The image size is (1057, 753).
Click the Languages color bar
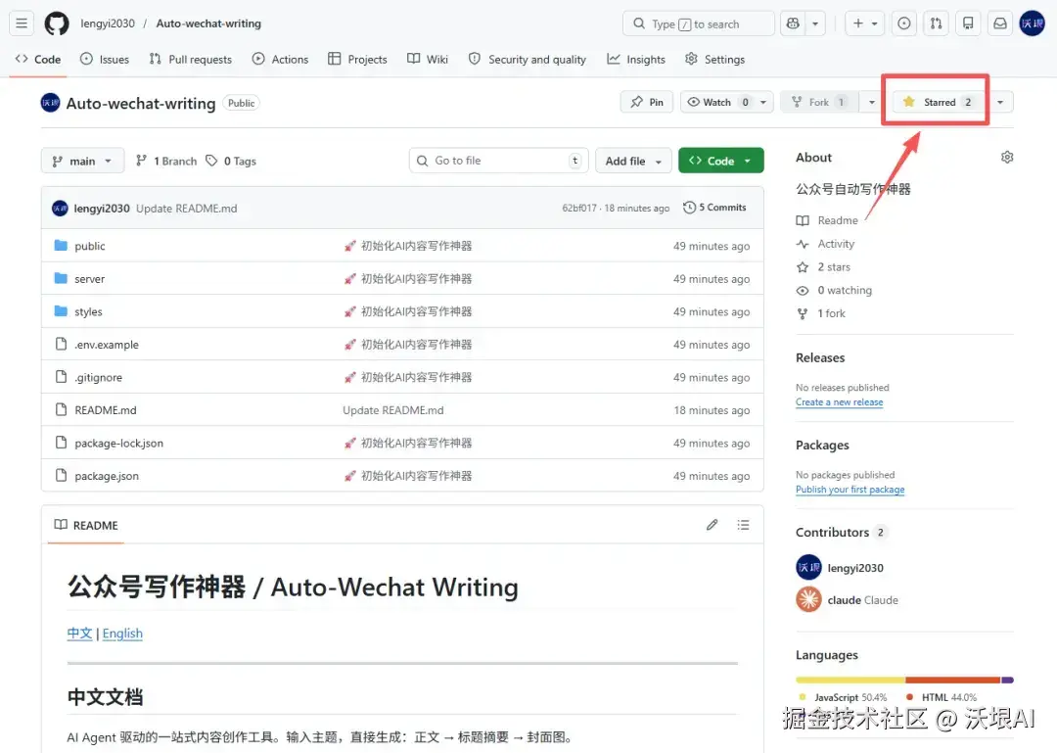904,681
